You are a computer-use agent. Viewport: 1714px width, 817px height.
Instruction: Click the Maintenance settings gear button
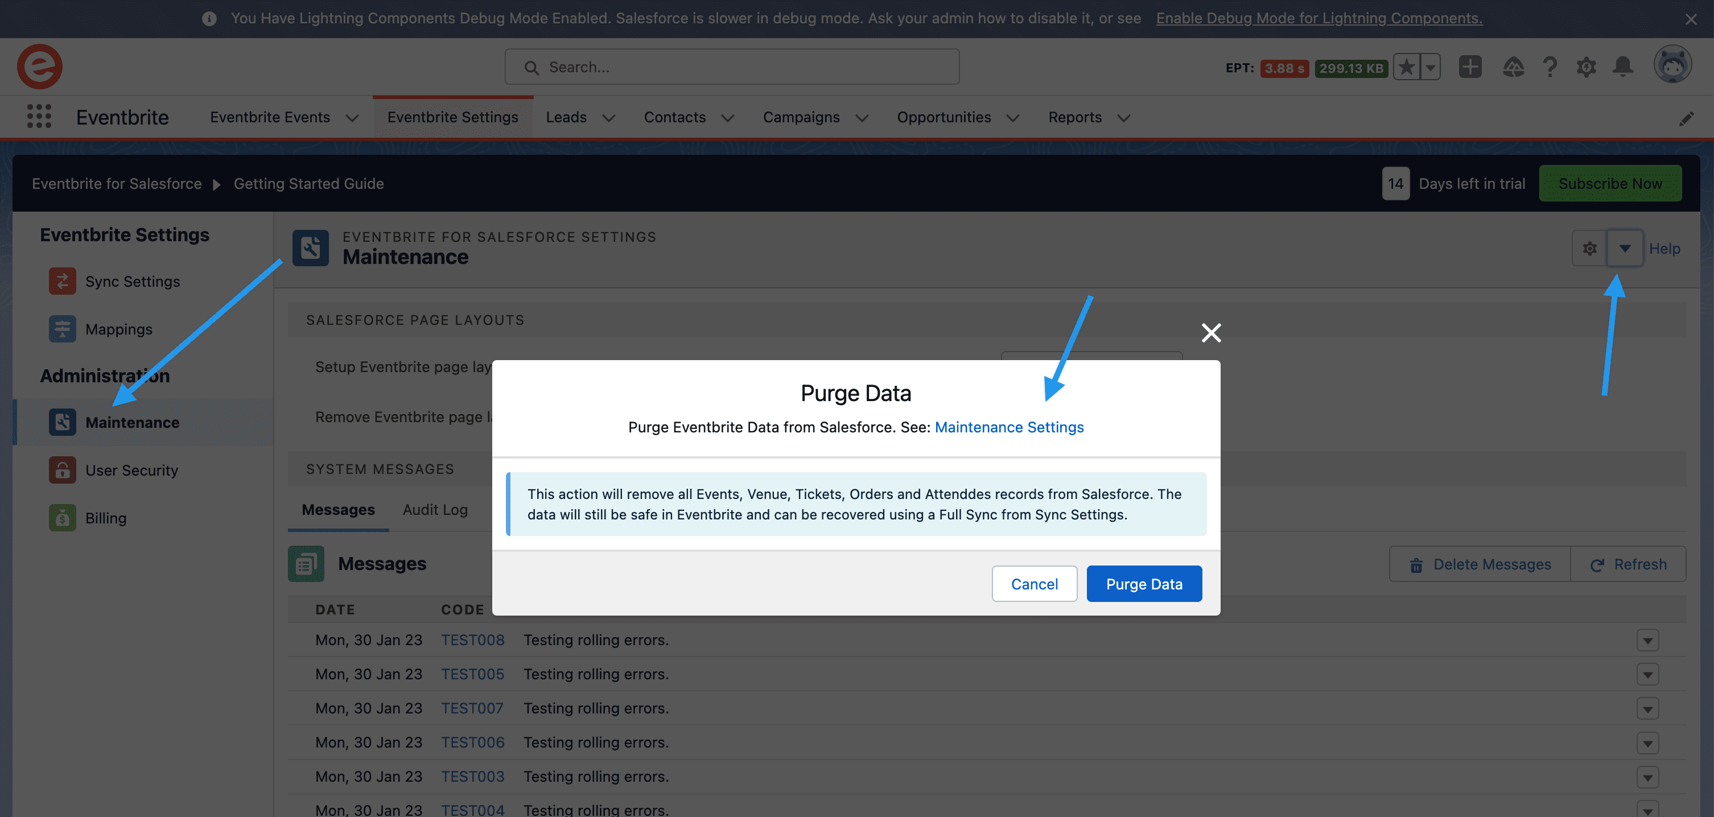(1589, 248)
